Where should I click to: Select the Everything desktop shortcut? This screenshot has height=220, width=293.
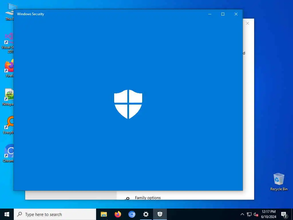[8, 125]
